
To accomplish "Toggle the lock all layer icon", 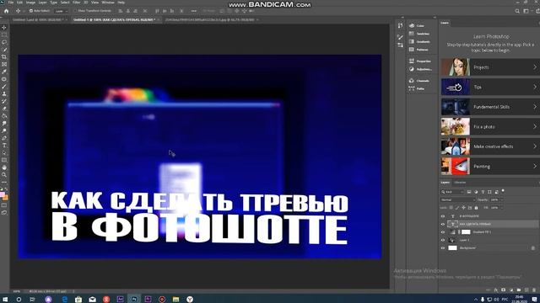I will [476, 208].
